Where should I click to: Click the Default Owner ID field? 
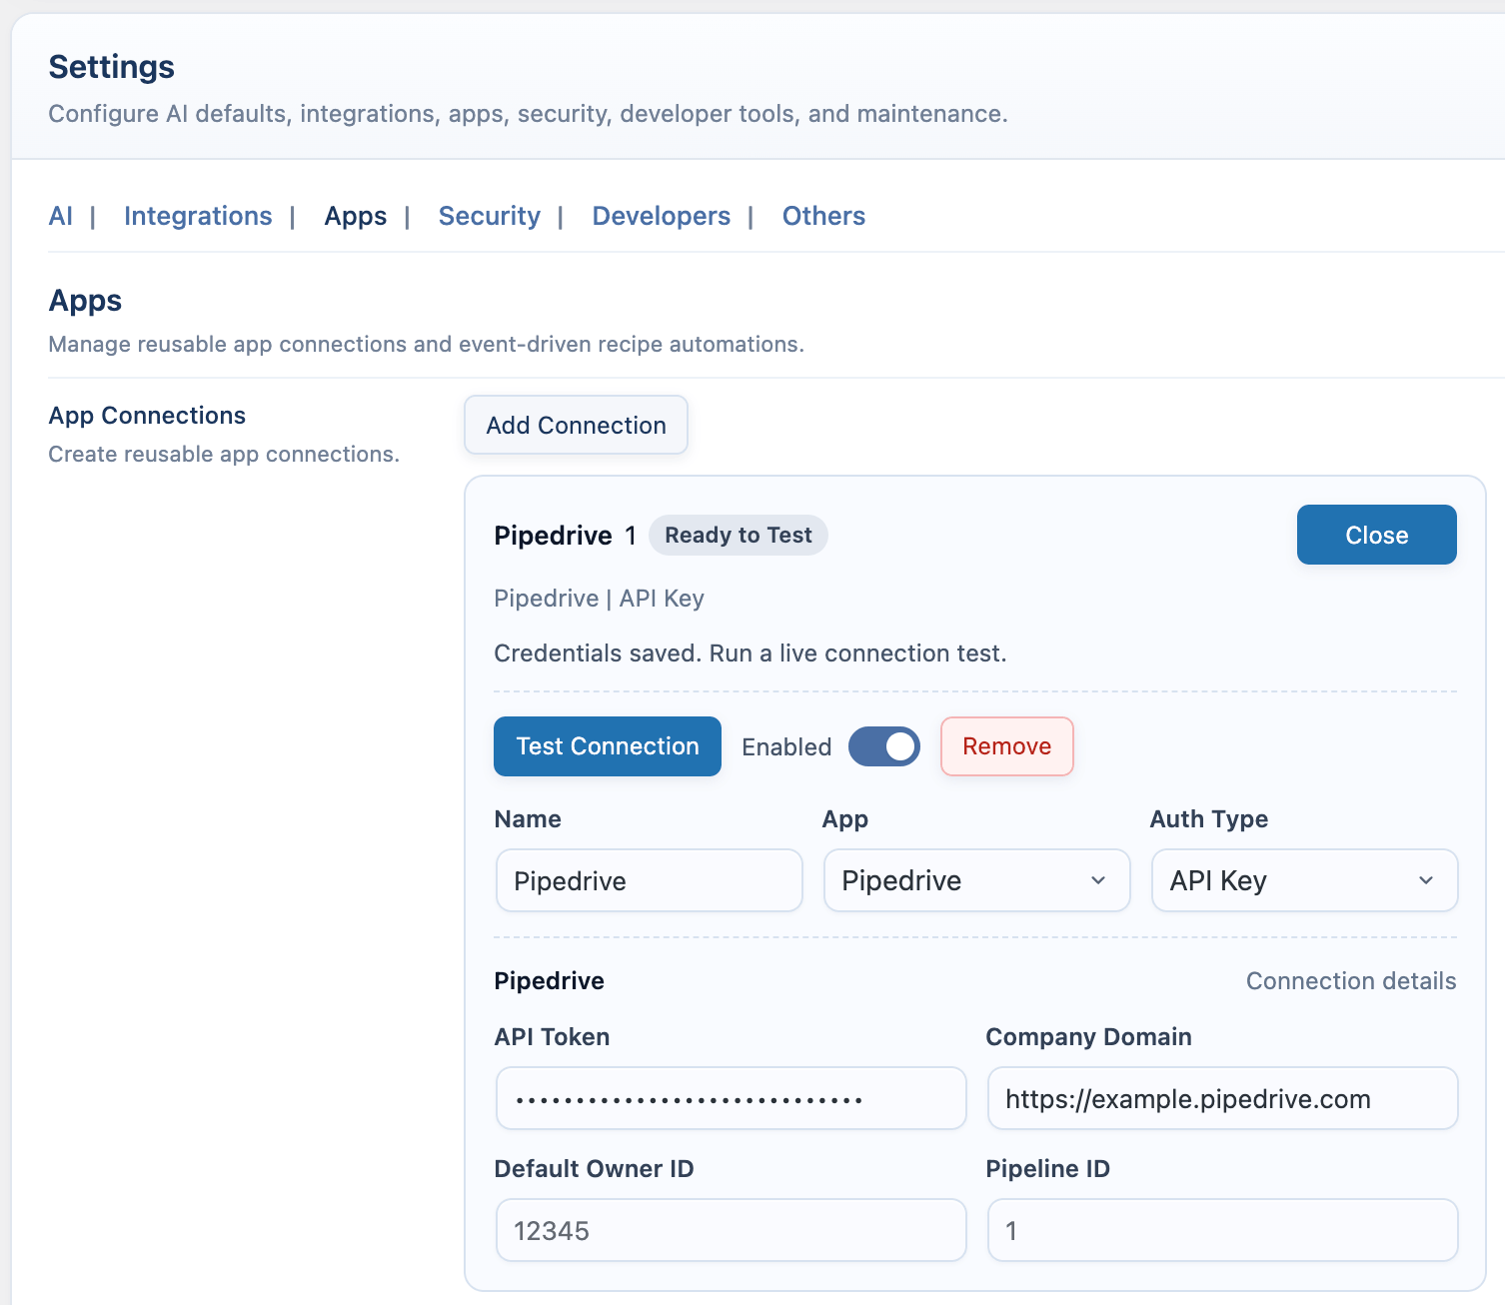(732, 1230)
